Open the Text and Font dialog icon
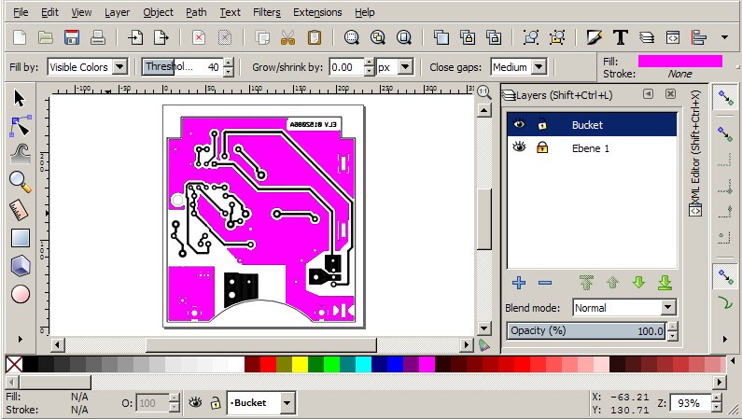Viewport: 742px width, 419px height. pos(620,38)
